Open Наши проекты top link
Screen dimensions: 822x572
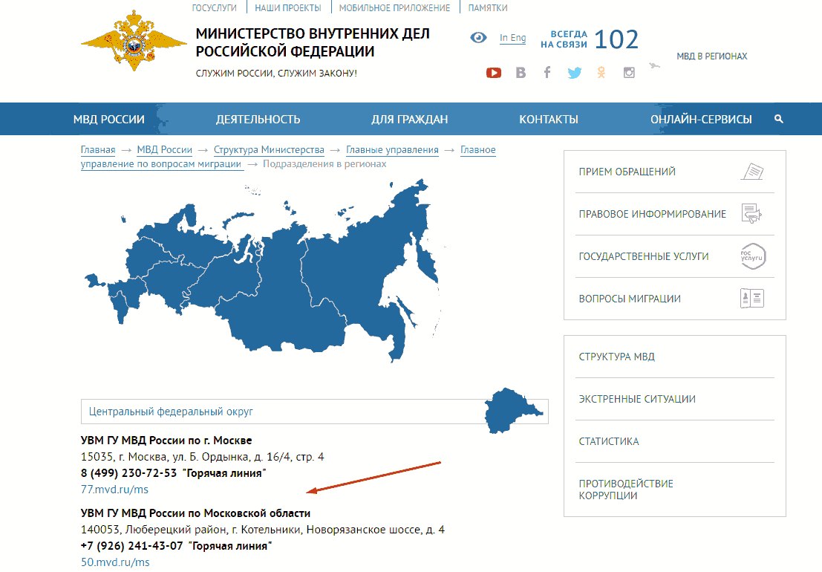(x=288, y=8)
